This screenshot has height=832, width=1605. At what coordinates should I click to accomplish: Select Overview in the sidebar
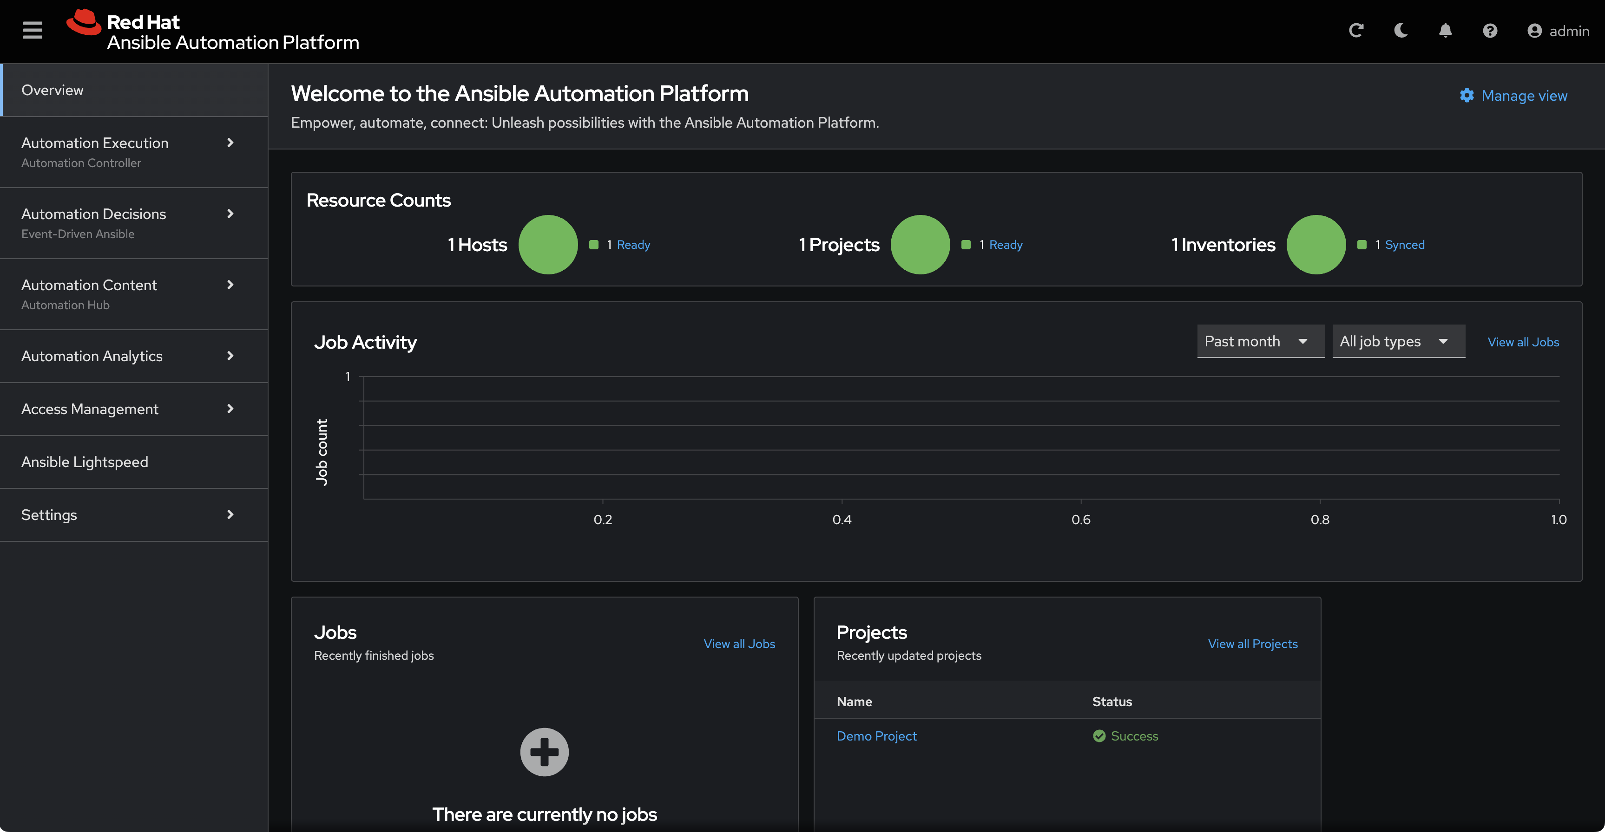point(53,90)
